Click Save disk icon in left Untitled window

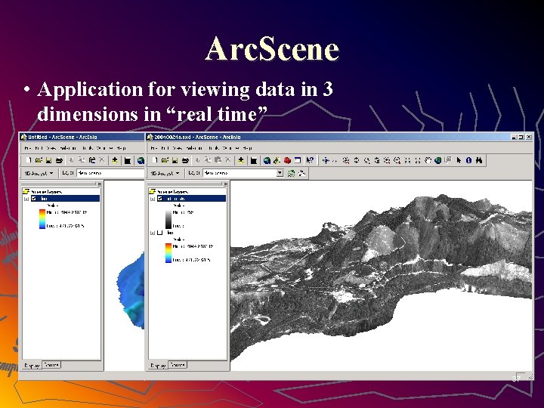[48, 160]
